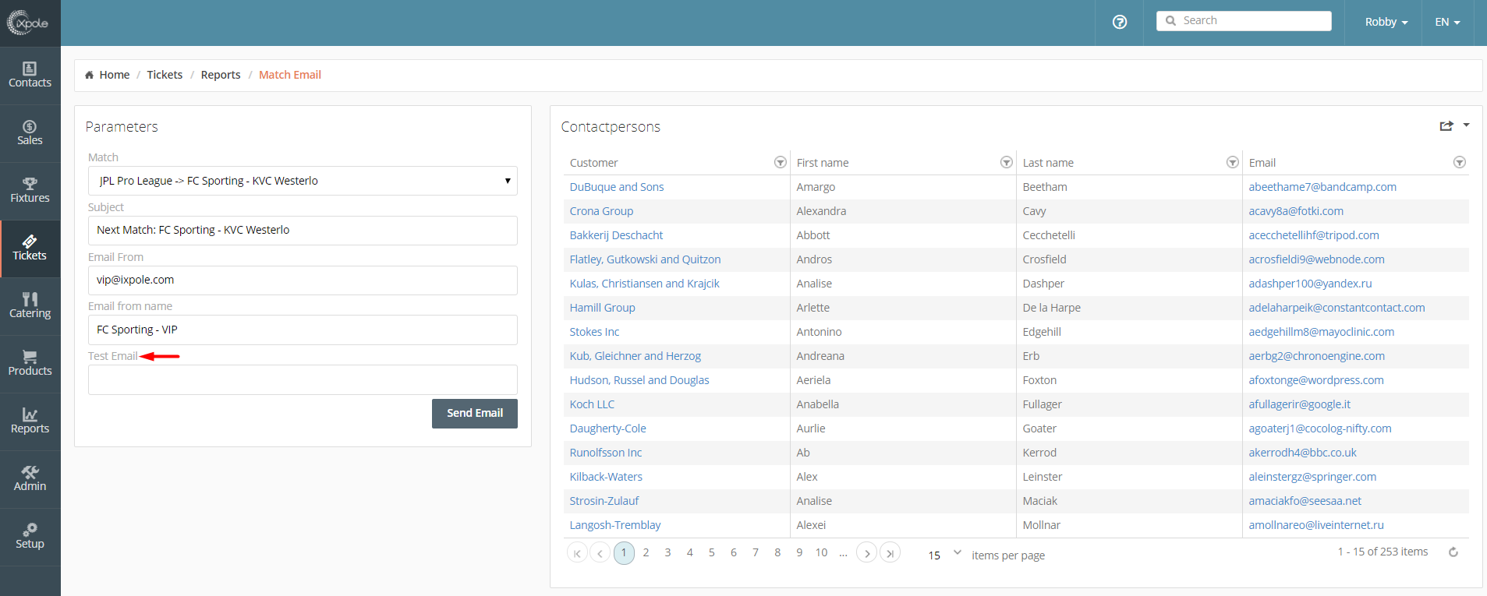Focus the Test Email input field
The width and height of the screenshot is (1487, 596).
tap(303, 380)
